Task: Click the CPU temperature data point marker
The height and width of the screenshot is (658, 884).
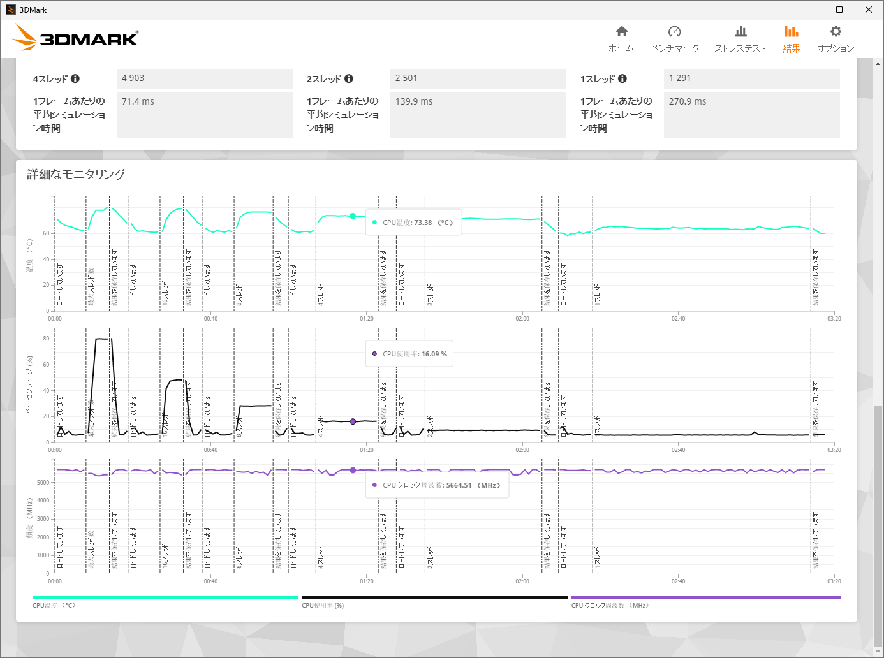Action: [x=353, y=216]
